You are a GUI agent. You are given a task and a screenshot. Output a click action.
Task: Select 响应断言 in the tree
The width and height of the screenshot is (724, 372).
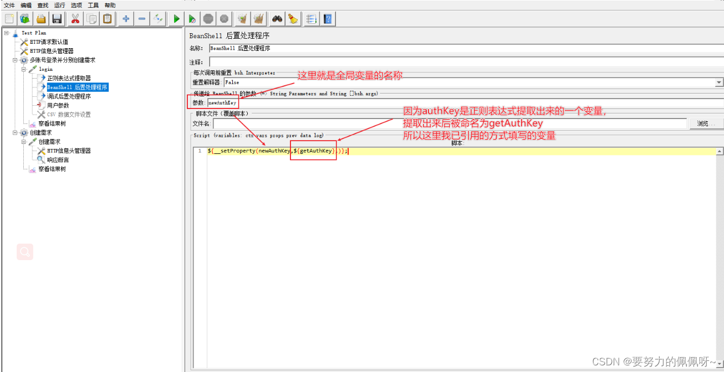click(x=58, y=160)
